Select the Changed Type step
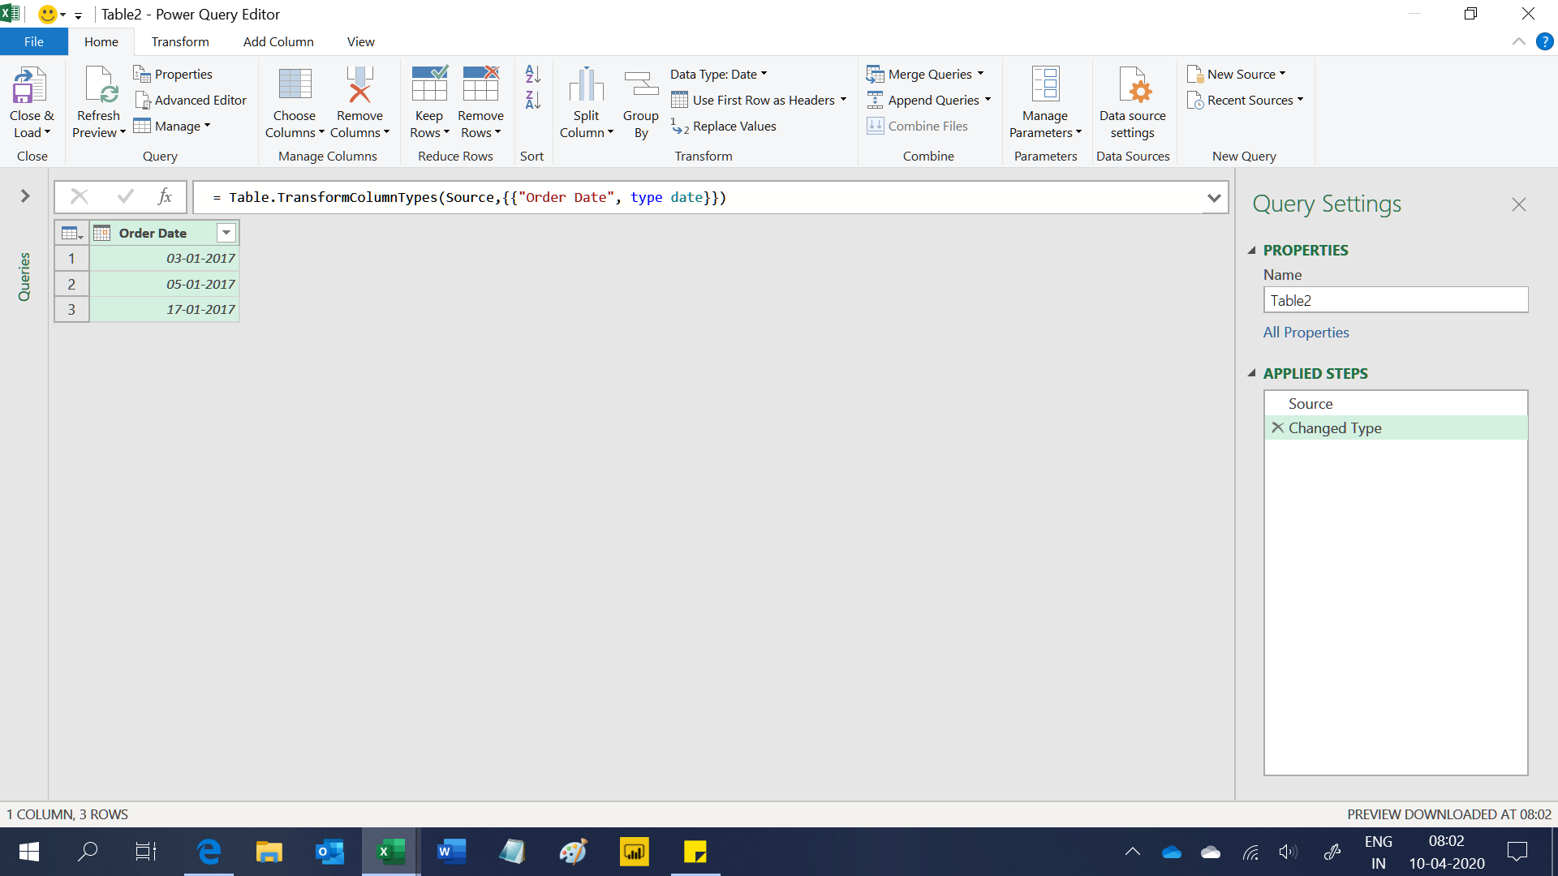The height and width of the screenshot is (876, 1558). [x=1396, y=427]
